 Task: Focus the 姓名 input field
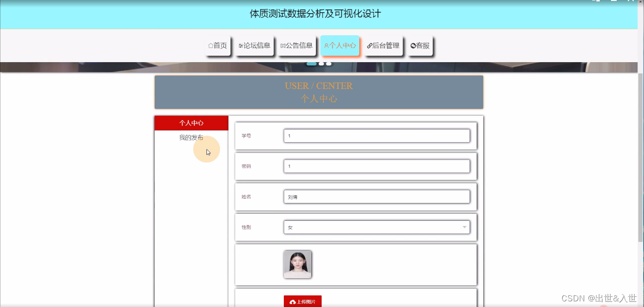[x=377, y=197]
